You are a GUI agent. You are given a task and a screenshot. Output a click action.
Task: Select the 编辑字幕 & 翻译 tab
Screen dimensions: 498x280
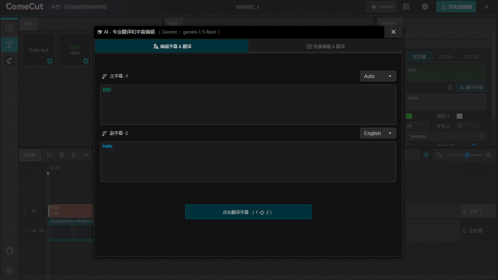pos(172,46)
